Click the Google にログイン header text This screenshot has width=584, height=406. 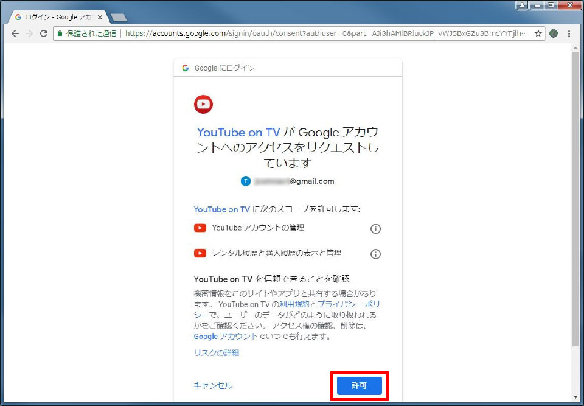click(224, 68)
